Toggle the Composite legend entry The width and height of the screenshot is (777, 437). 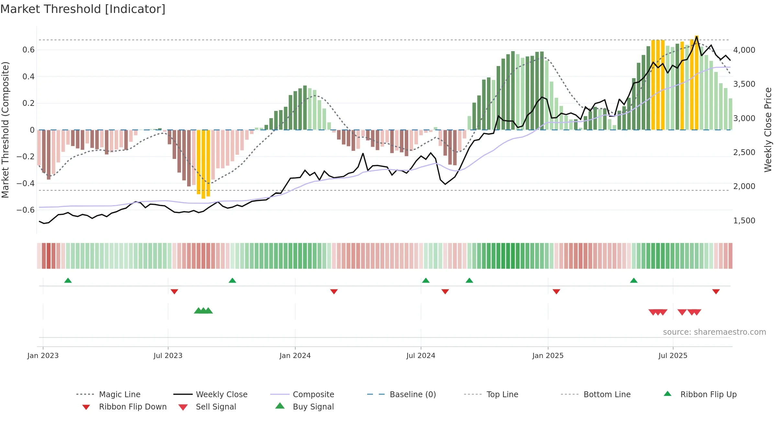coord(302,394)
